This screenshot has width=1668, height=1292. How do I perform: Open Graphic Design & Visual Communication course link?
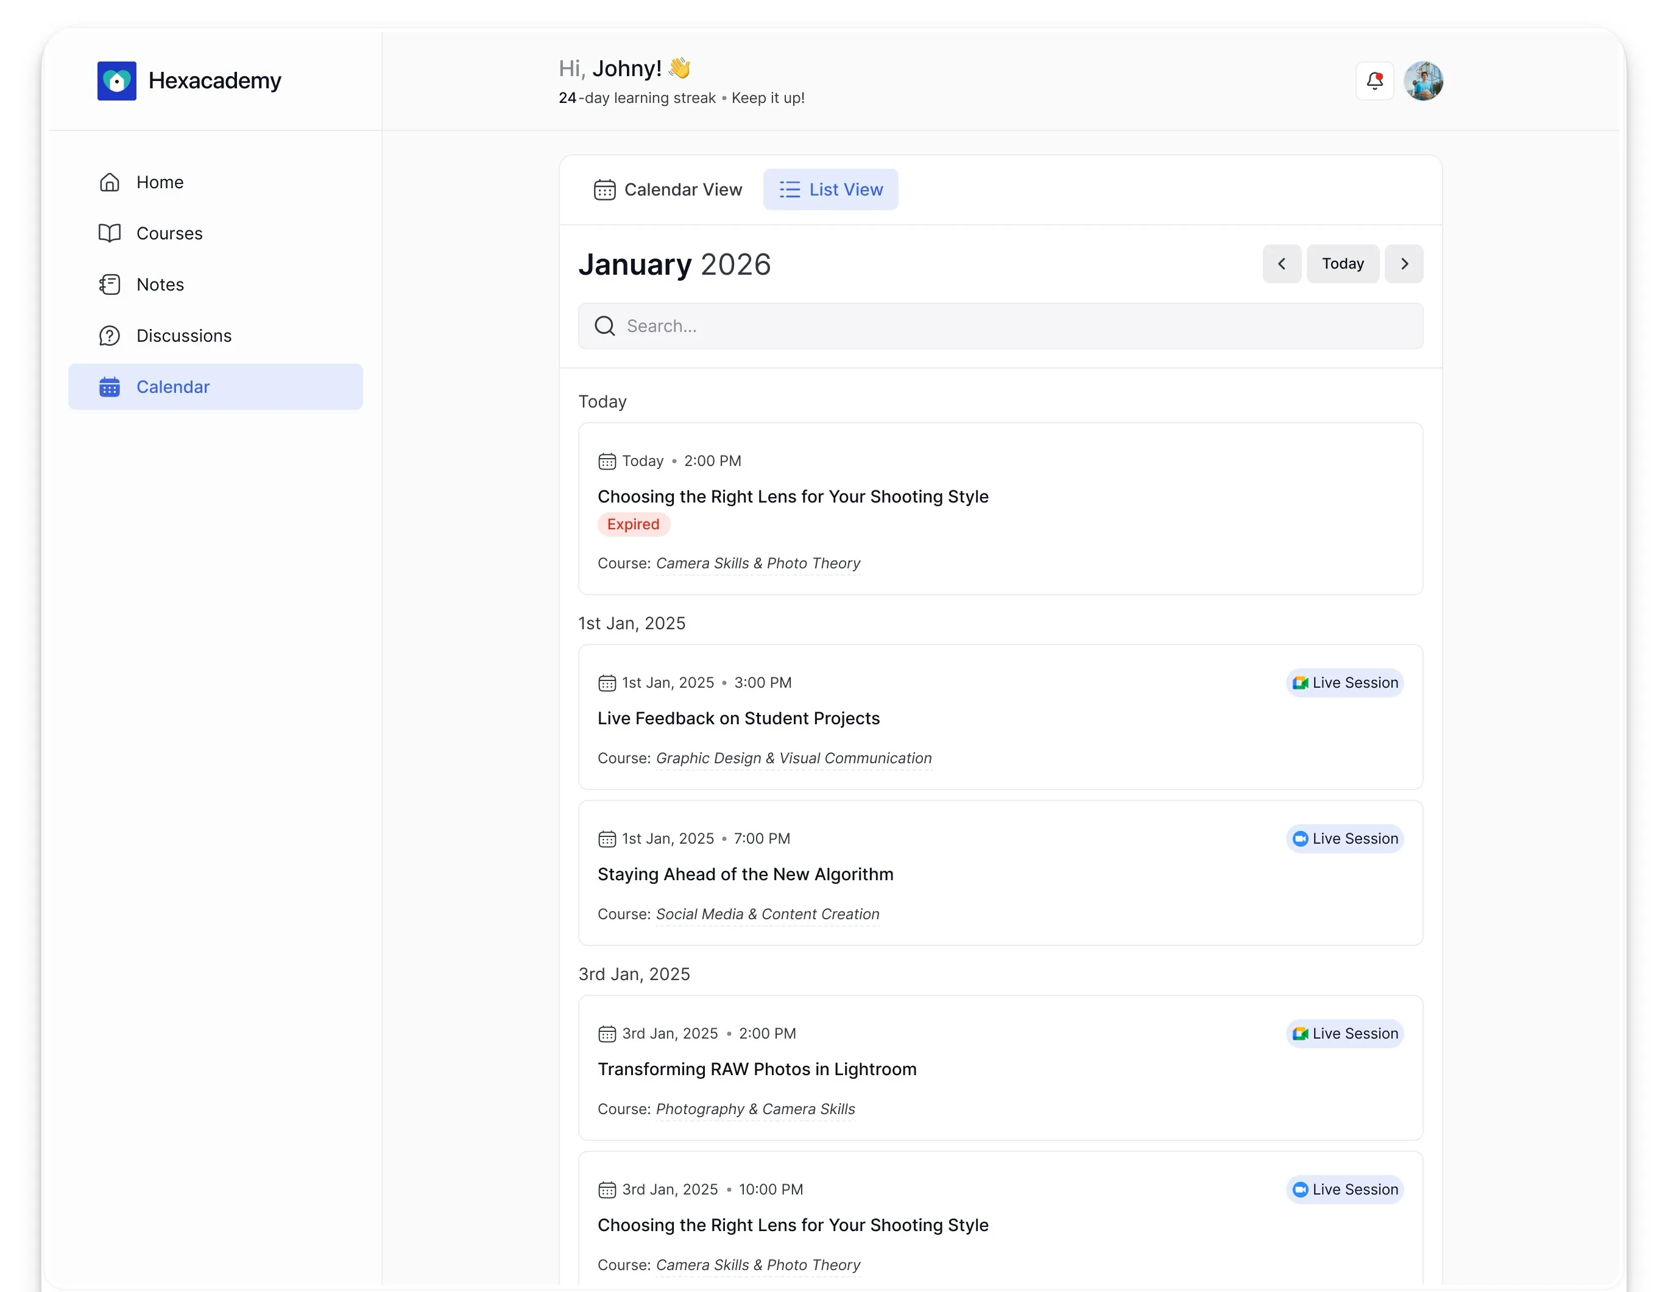(794, 758)
